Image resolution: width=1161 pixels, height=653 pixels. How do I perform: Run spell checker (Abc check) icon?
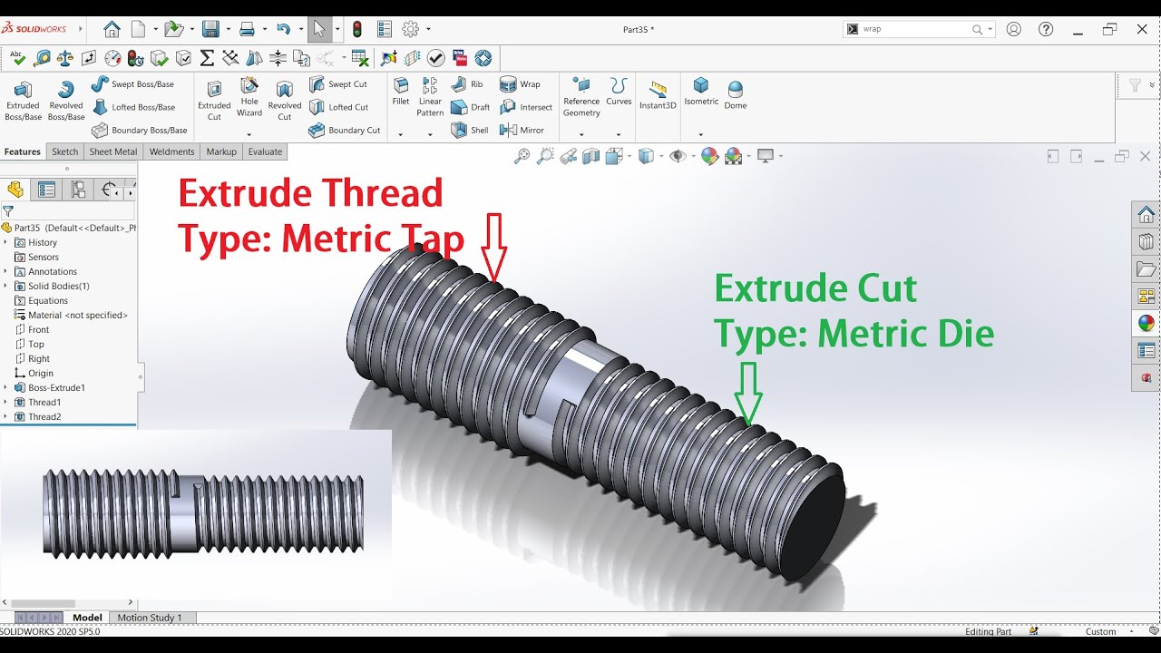click(x=18, y=58)
